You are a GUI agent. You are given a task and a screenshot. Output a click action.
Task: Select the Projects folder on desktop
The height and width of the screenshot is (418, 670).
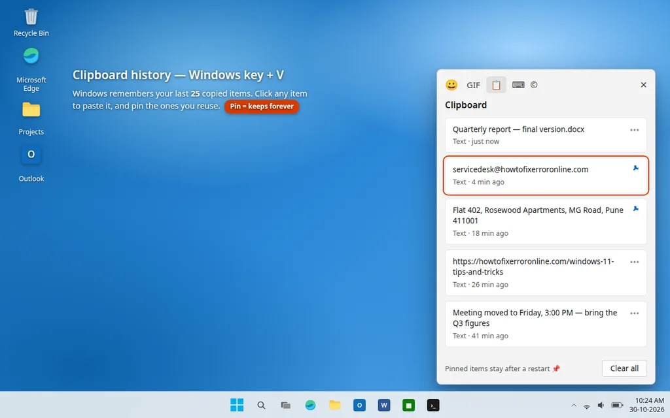pyautogui.click(x=31, y=119)
